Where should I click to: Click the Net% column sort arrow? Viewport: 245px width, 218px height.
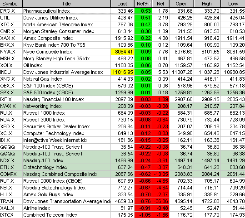[149, 4]
